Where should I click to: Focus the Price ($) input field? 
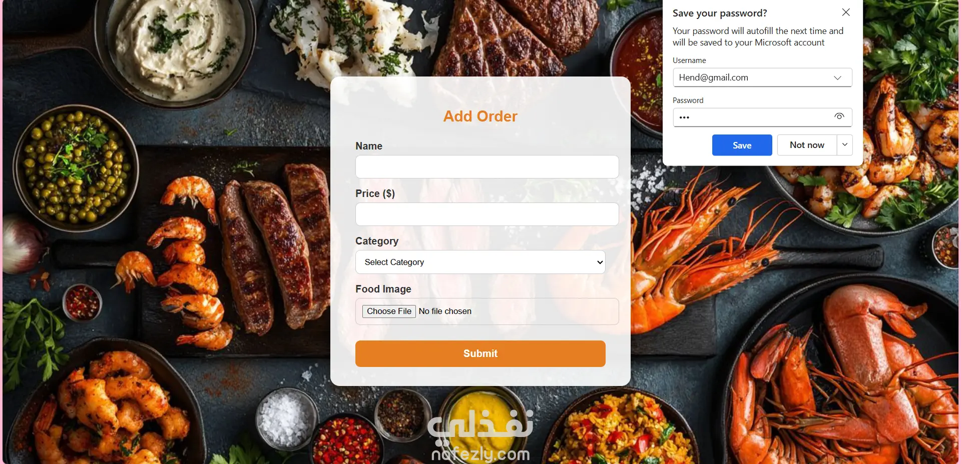[487, 214]
